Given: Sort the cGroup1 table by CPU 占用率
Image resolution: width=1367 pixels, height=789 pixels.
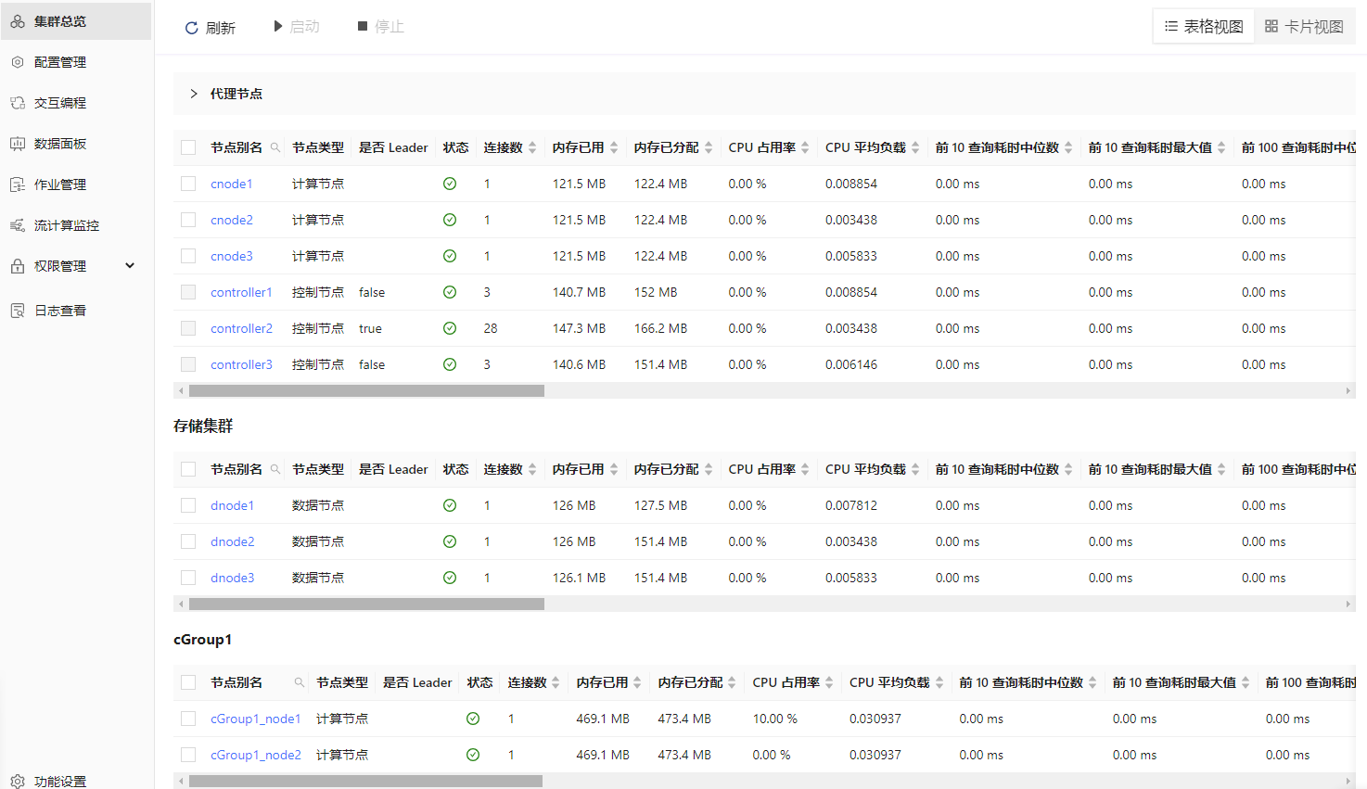Looking at the screenshot, I should [829, 682].
